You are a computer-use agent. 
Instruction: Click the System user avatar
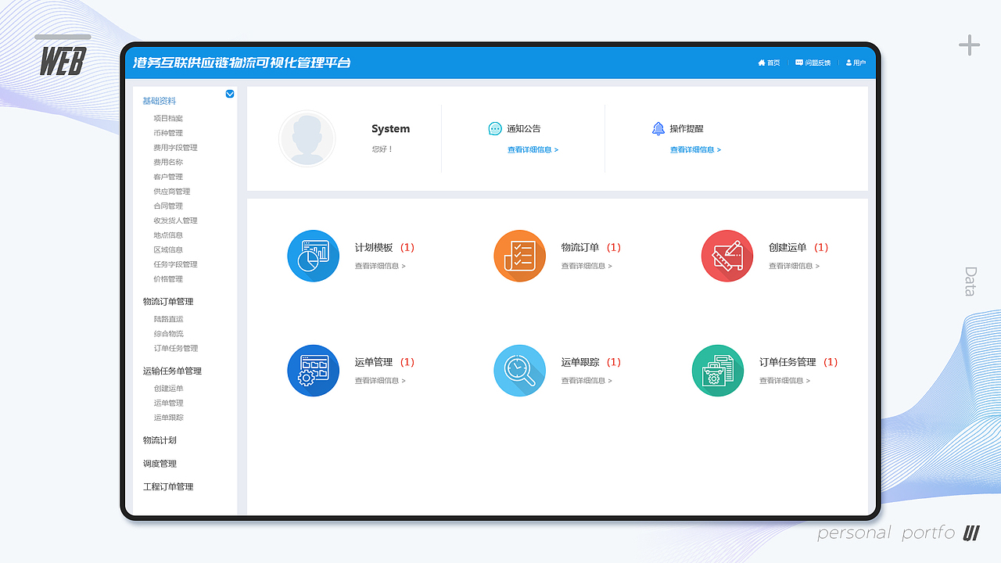[x=307, y=138]
